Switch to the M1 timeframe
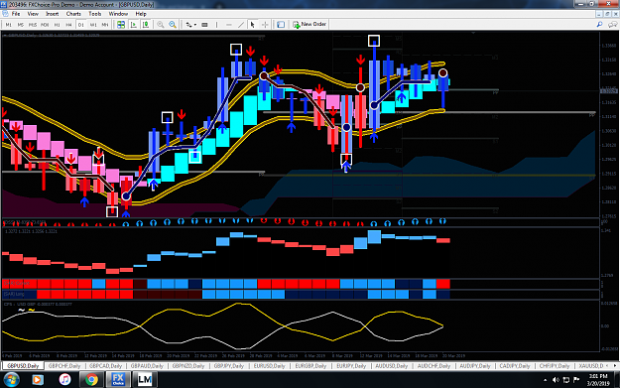 8,25
